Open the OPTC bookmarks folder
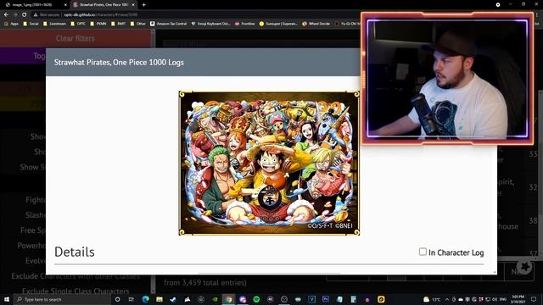The width and height of the screenshot is (543, 305). click(x=78, y=24)
